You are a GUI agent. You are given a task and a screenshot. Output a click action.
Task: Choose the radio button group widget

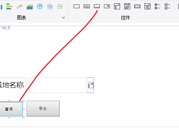[157, 6]
